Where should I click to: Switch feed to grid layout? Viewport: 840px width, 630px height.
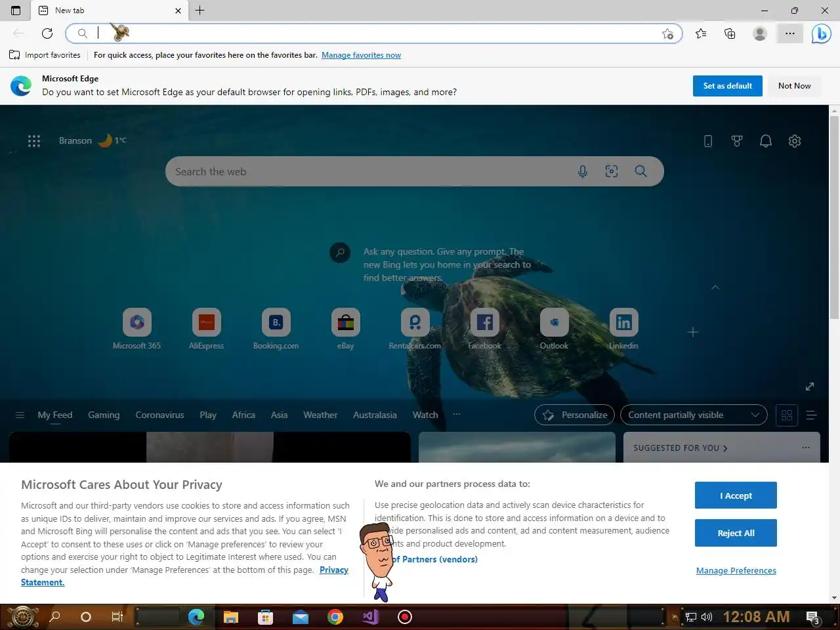[787, 415]
